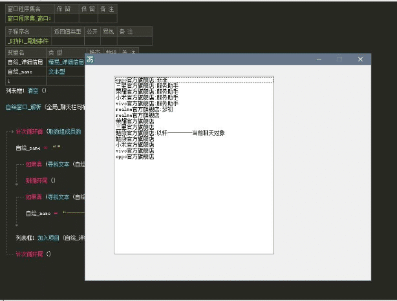Click the code line 列表框1.清空 ()

tap(26, 90)
